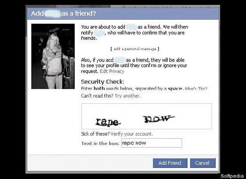
Task: Cancel the friend request dialog
Action: (x=203, y=163)
